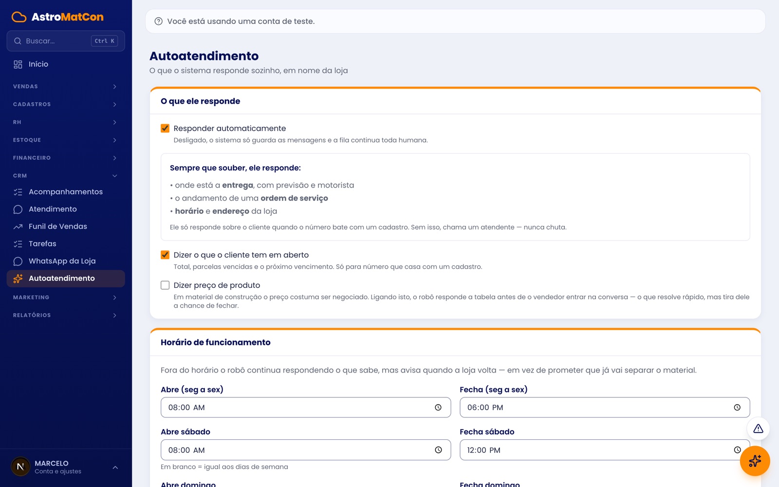
Task: Click the Início dashboard grid icon
Action: [18, 64]
